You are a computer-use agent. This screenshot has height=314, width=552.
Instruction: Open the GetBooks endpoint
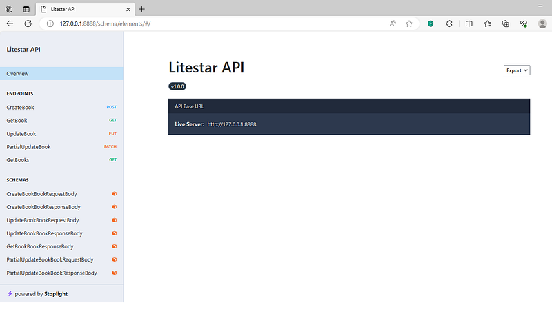[x=61, y=160]
